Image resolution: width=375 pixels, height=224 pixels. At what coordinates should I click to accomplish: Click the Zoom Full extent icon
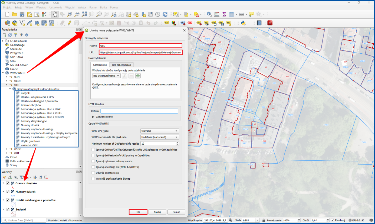[x=84, y=14]
